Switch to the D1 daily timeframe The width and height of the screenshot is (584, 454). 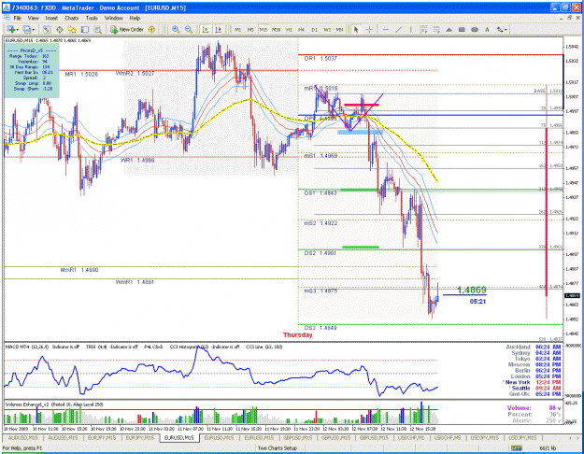(x=314, y=29)
